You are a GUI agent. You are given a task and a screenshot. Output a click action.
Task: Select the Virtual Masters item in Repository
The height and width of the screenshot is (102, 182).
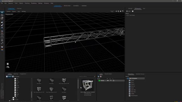[134, 96]
